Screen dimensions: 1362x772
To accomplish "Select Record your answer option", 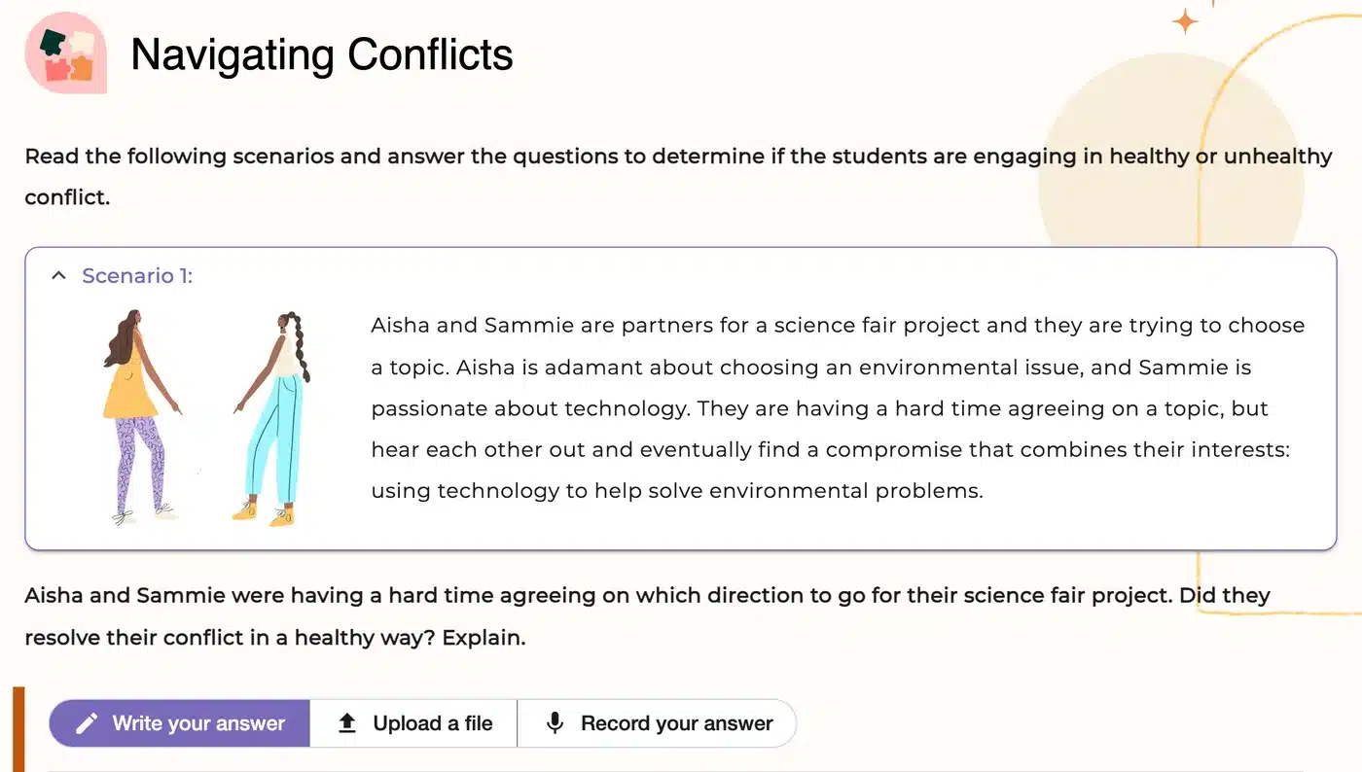I will [x=657, y=723].
